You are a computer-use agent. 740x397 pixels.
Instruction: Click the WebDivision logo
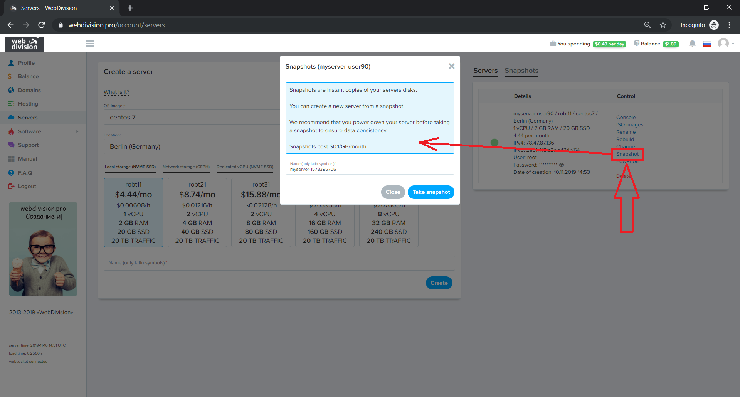click(x=24, y=44)
